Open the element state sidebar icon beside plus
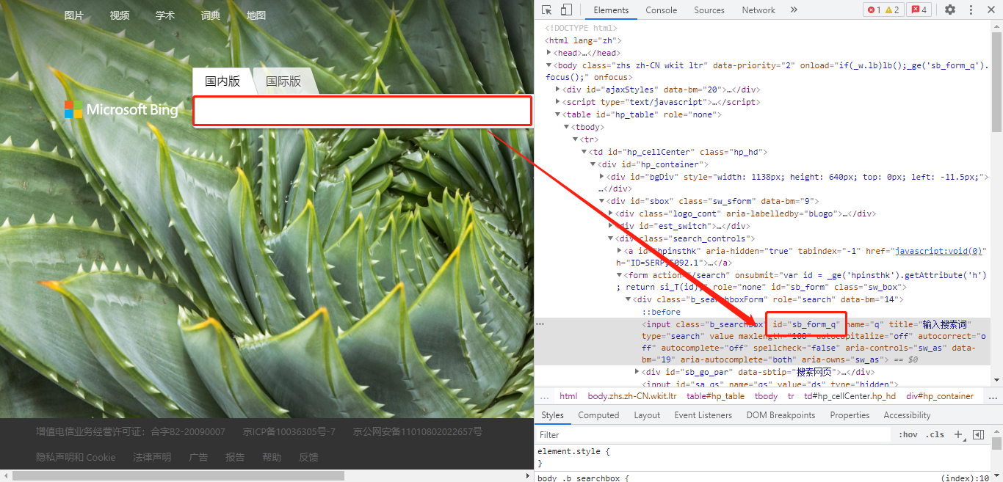 978,434
